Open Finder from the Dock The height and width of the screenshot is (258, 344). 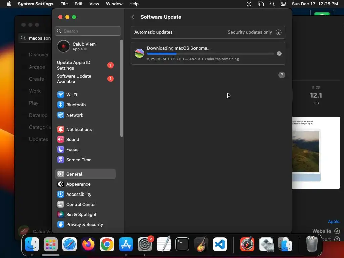coord(32,244)
